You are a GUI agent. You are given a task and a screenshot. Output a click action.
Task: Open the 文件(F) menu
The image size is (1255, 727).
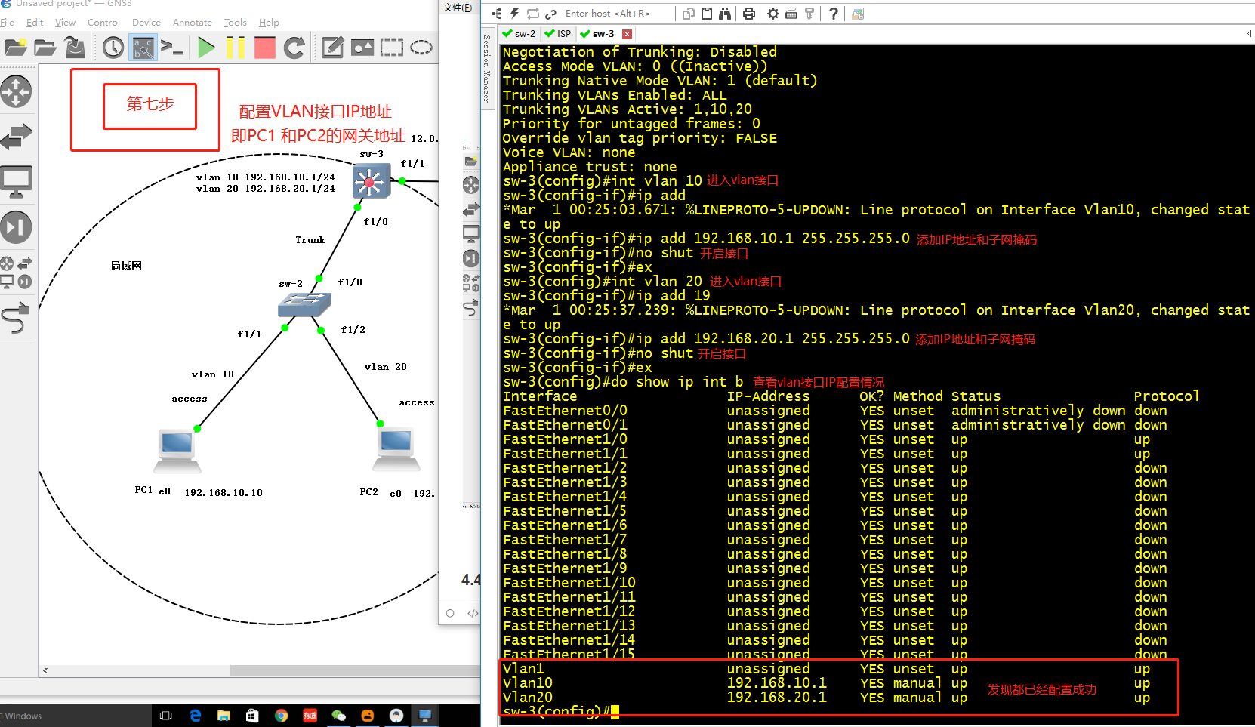click(x=458, y=8)
